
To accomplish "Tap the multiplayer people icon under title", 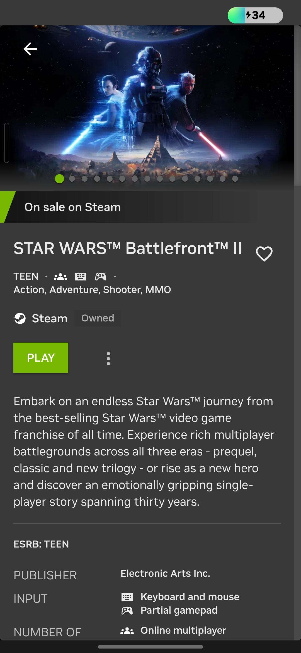I will click(60, 277).
